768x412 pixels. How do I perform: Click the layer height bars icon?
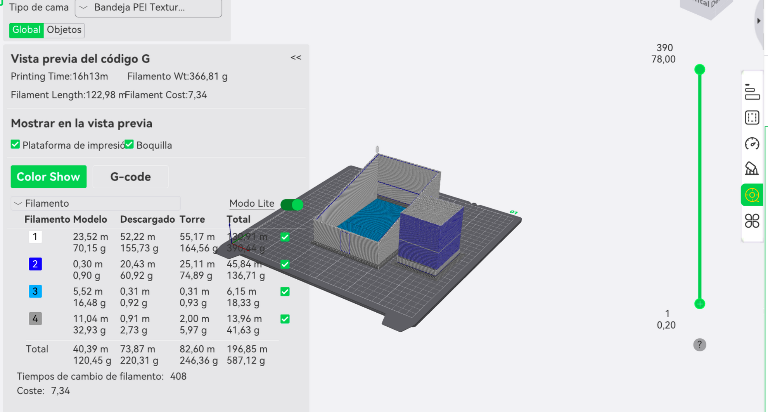[x=752, y=92]
